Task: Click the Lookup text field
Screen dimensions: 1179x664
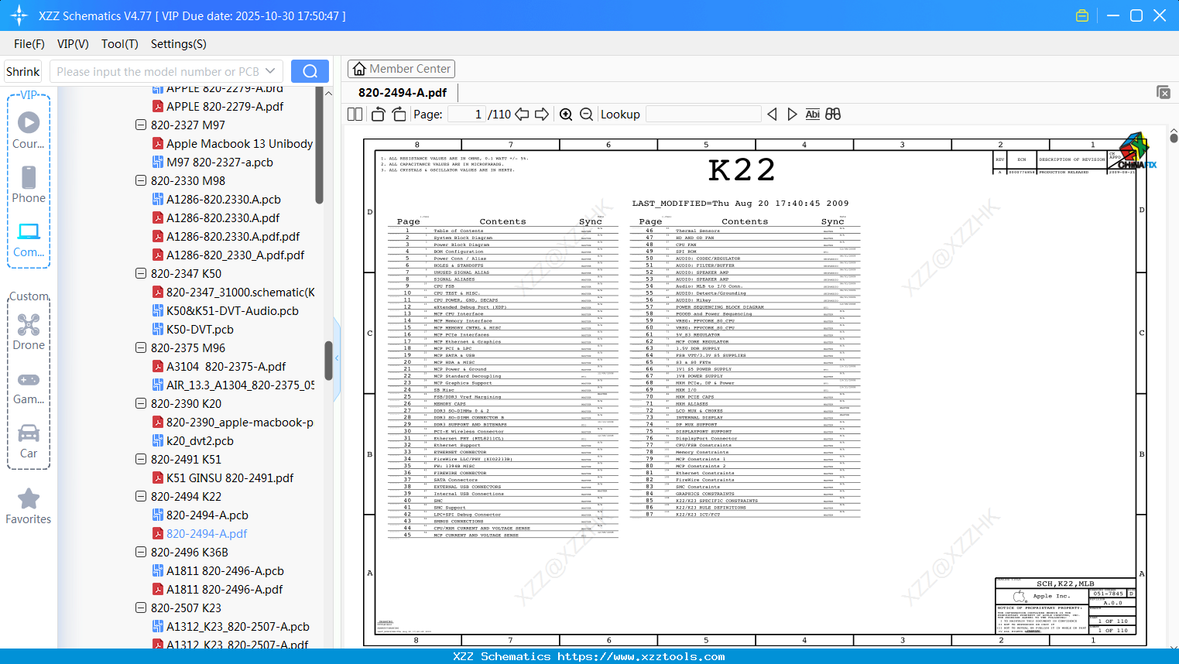Action: [703, 115]
